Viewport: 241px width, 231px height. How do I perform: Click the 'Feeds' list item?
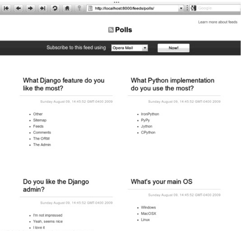click(38, 126)
